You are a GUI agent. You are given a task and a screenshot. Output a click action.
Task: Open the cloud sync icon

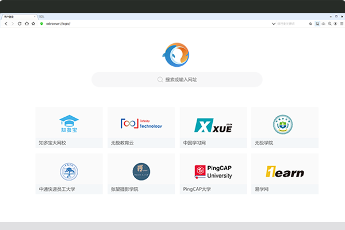323,24
